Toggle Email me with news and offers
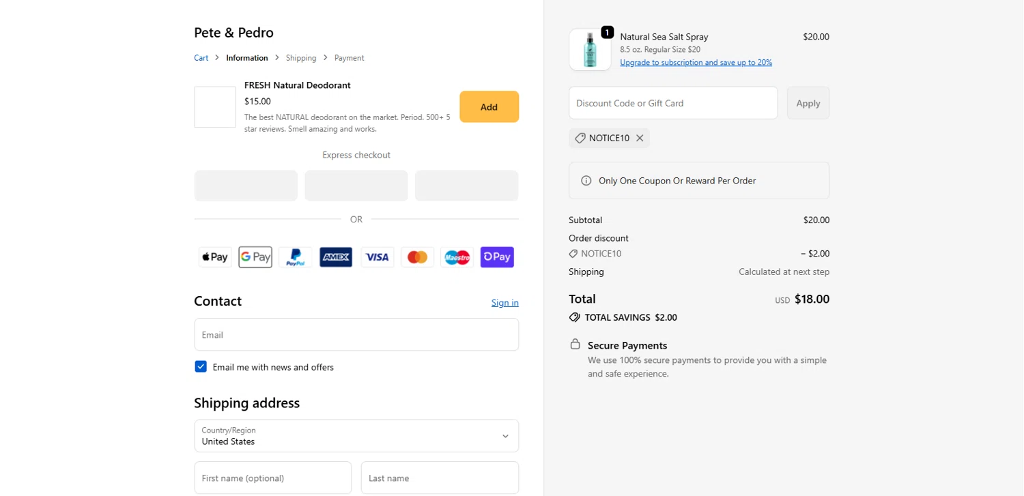This screenshot has width=1024, height=496. [201, 366]
